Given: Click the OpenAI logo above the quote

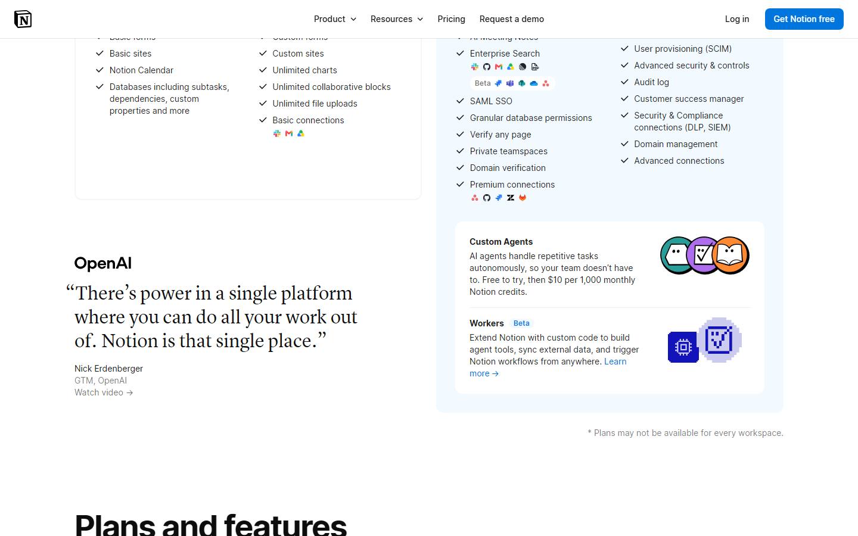Looking at the screenshot, I should tap(103, 263).
